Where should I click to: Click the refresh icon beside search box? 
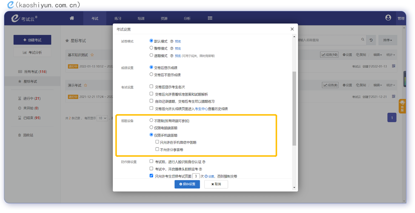tap(371, 40)
